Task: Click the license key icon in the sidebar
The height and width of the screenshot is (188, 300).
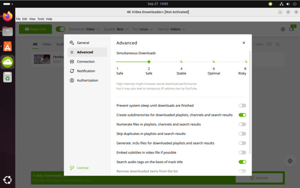Action: (72, 168)
